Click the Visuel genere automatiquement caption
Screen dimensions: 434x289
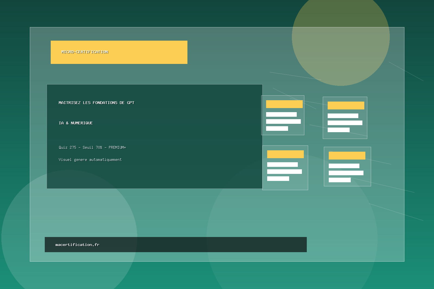90,160
